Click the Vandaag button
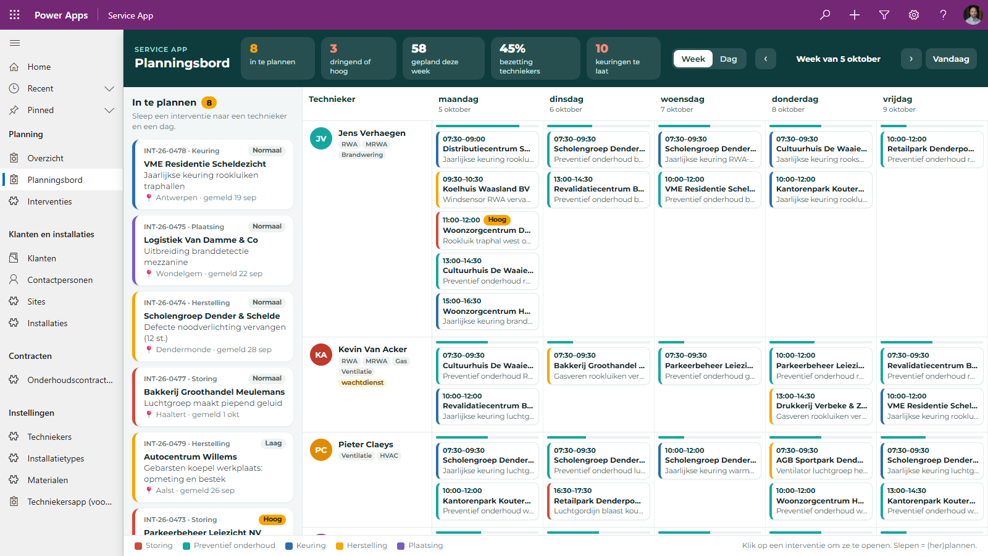The height and width of the screenshot is (556, 988). [951, 59]
